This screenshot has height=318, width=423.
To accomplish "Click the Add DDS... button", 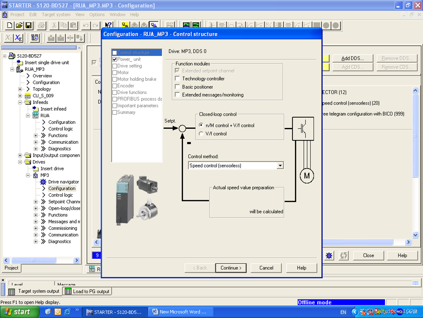I will [x=352, y=59].
